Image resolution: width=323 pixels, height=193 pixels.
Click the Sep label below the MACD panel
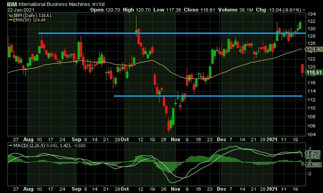pos(76,189)
